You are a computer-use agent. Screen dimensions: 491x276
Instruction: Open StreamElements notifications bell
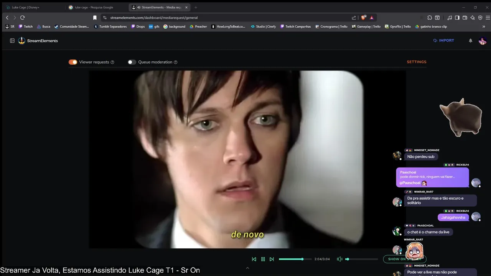470,41
